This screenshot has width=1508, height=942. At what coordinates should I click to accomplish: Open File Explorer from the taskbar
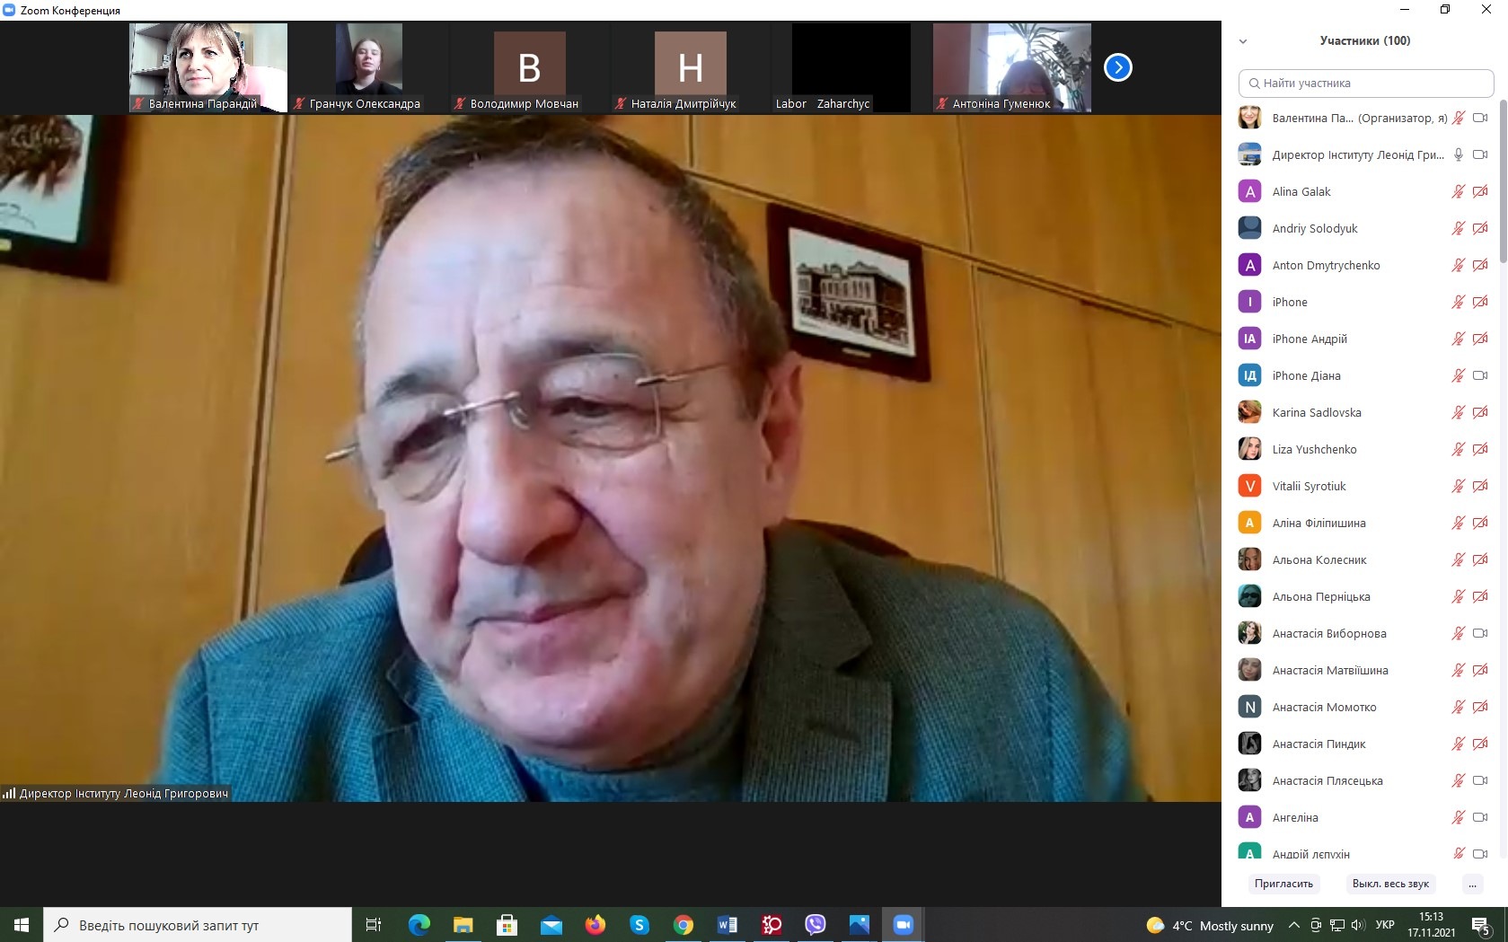(463, 925)
